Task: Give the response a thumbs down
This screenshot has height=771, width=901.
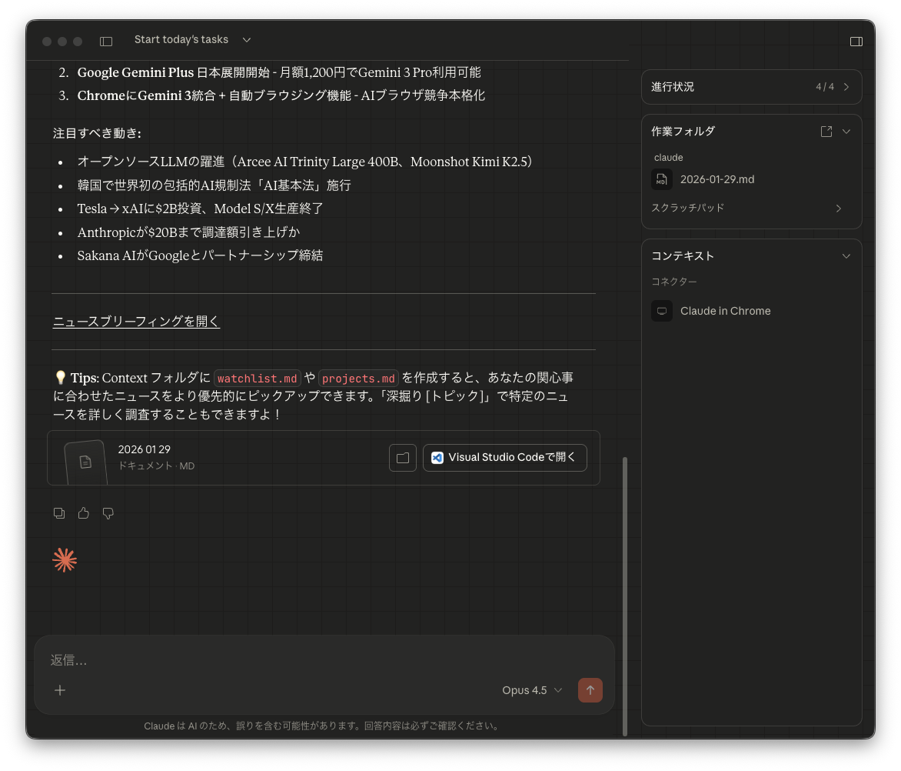Action: [108, 513]
